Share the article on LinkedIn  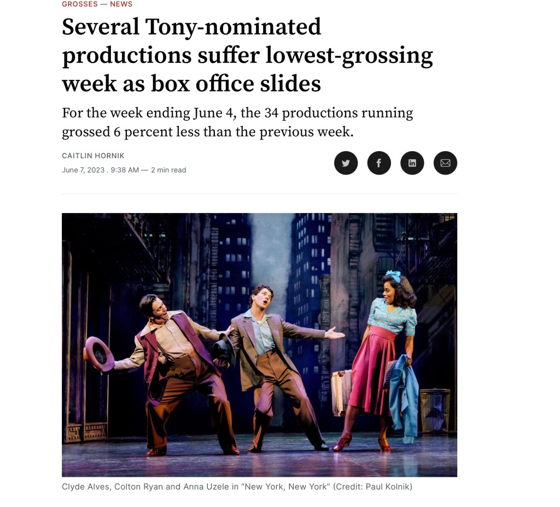click(x=412, y=163)
